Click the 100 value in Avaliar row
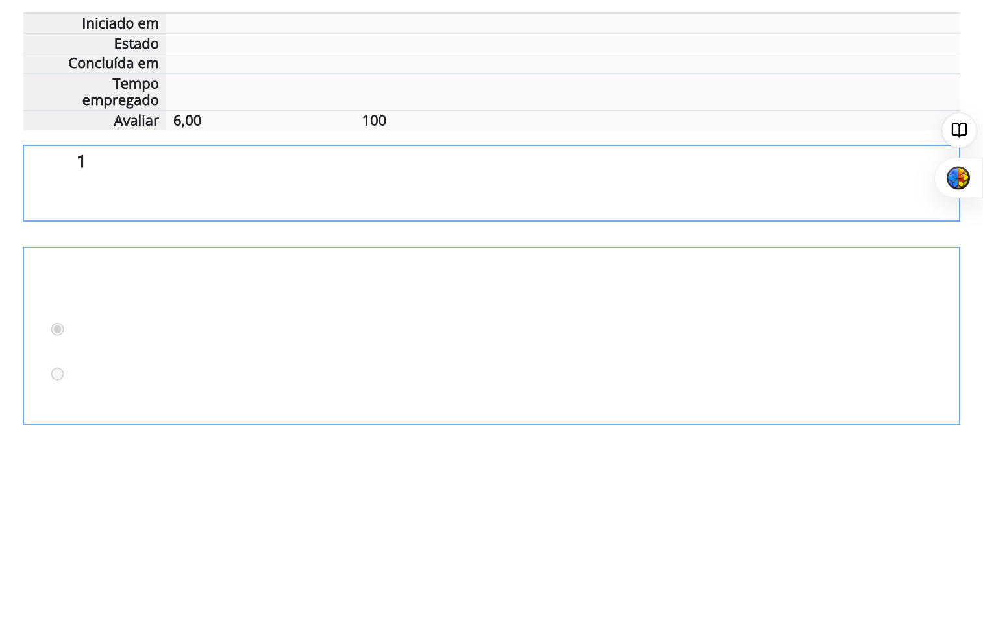 click(x=374, y=121)
